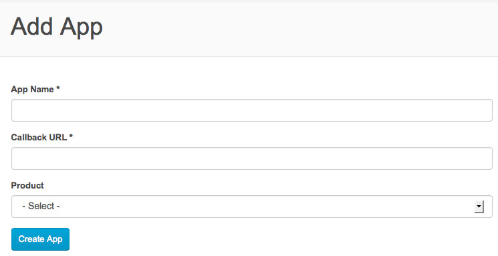Place cursor in empty Callback URL box

tap(252, 158)
